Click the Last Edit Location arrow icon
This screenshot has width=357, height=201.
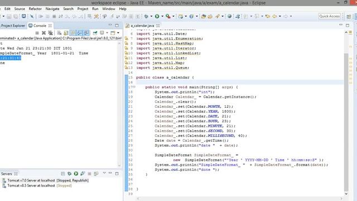pos(268,16)
